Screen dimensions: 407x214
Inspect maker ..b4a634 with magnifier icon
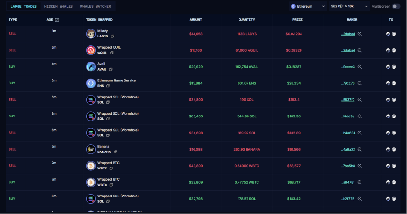360,133
